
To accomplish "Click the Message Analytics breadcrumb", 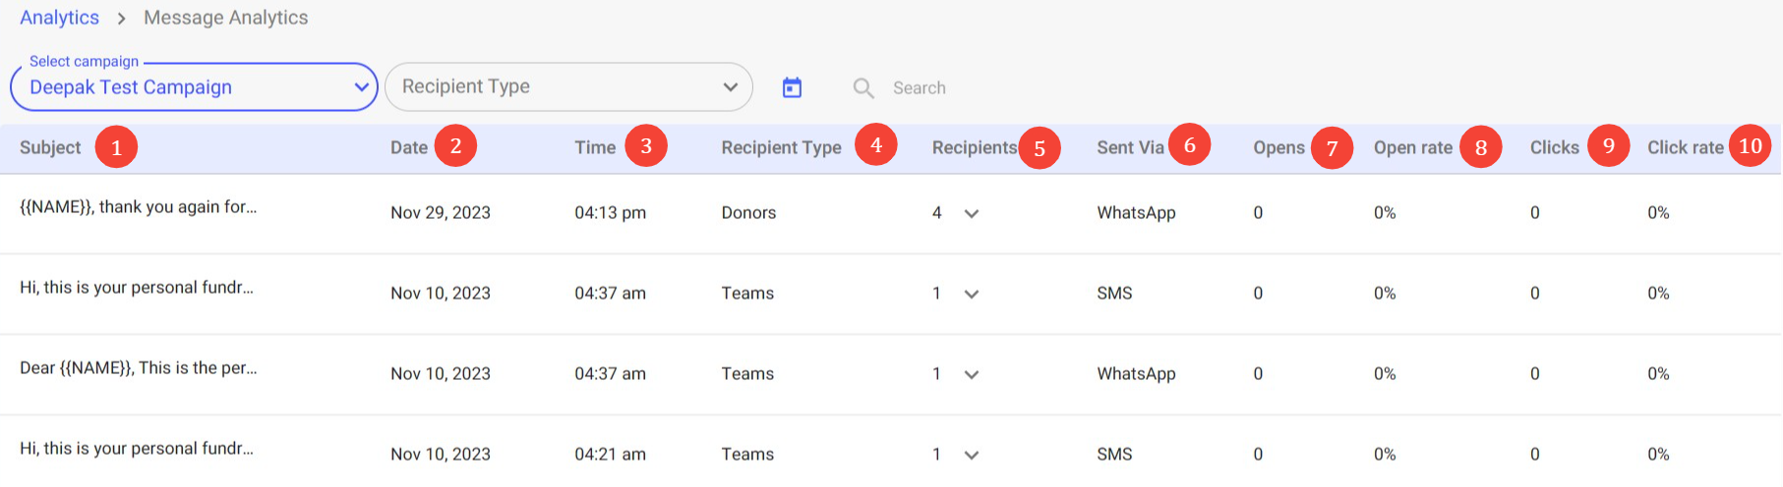I will coord(225,18).
